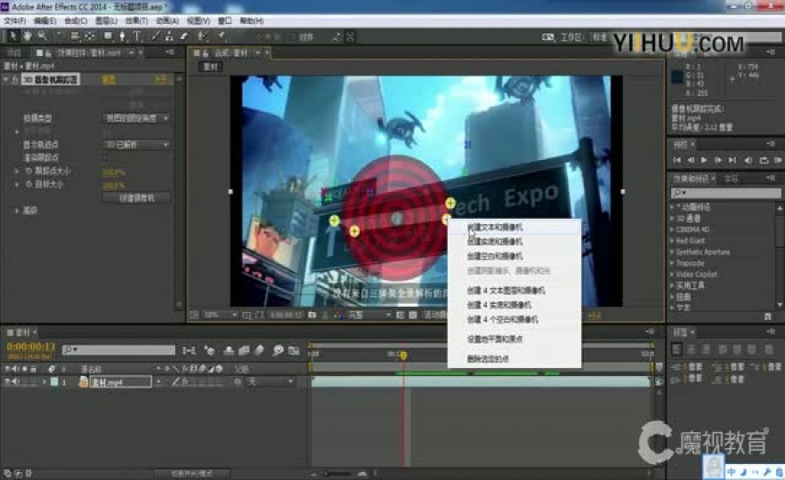Open the Graph Editor in timeline
Screen dimensions: 785x480
click(294, 350)
